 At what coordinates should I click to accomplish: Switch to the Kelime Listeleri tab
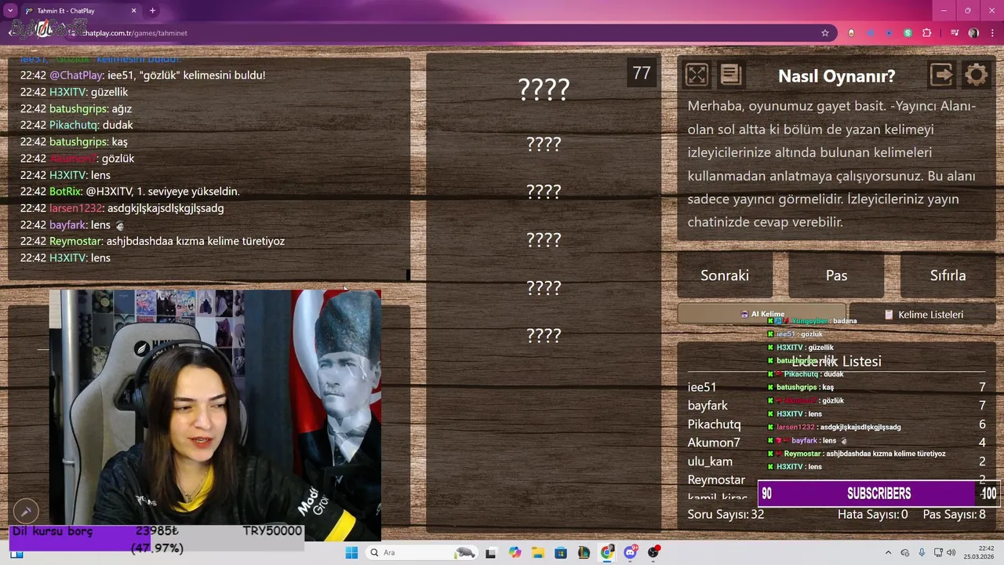[x=922, y=314]
